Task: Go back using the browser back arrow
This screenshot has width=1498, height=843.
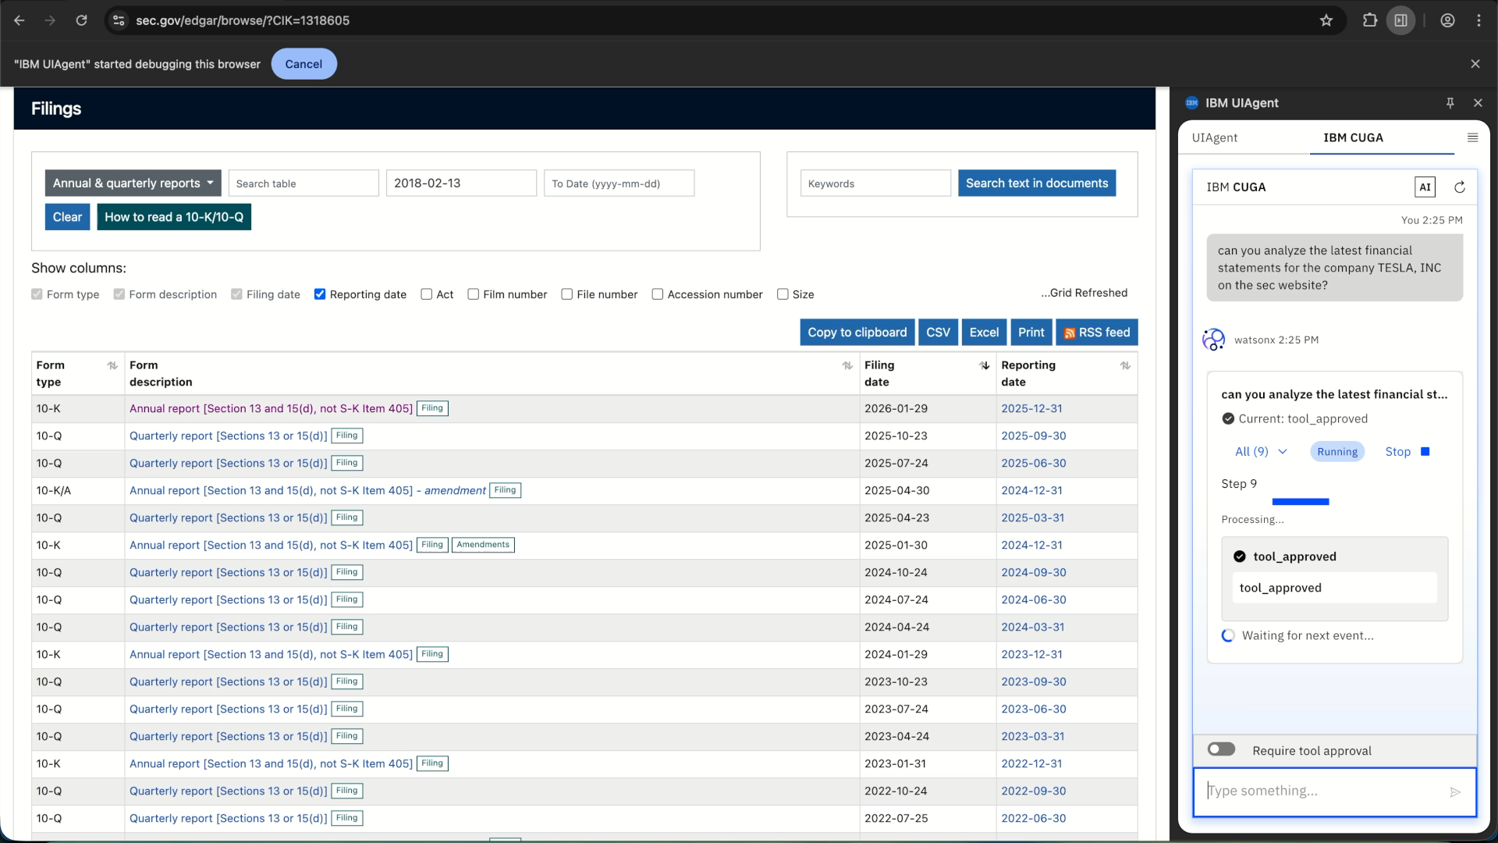Action: 20,20
